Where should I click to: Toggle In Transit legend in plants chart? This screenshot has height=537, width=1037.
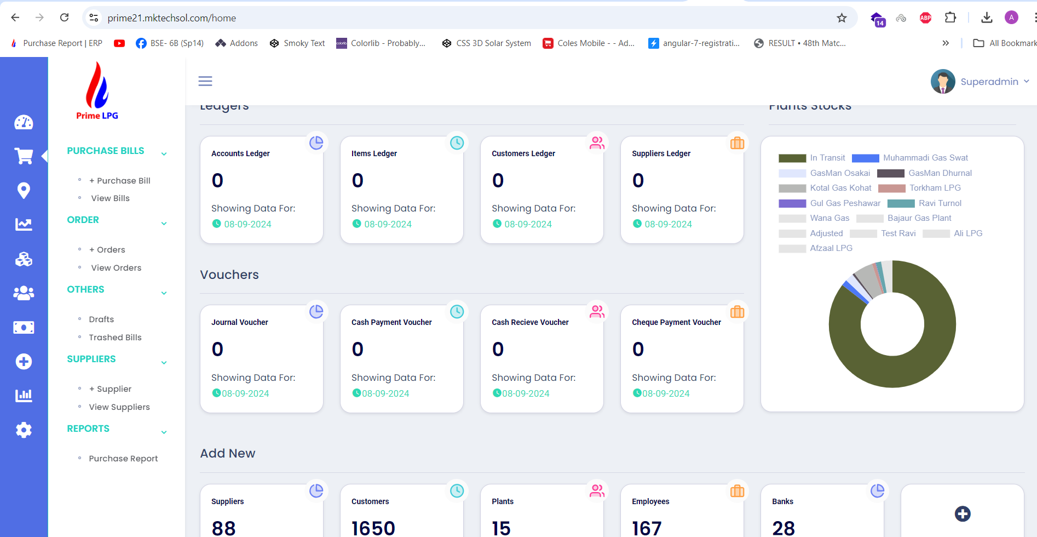coord(811,158)
